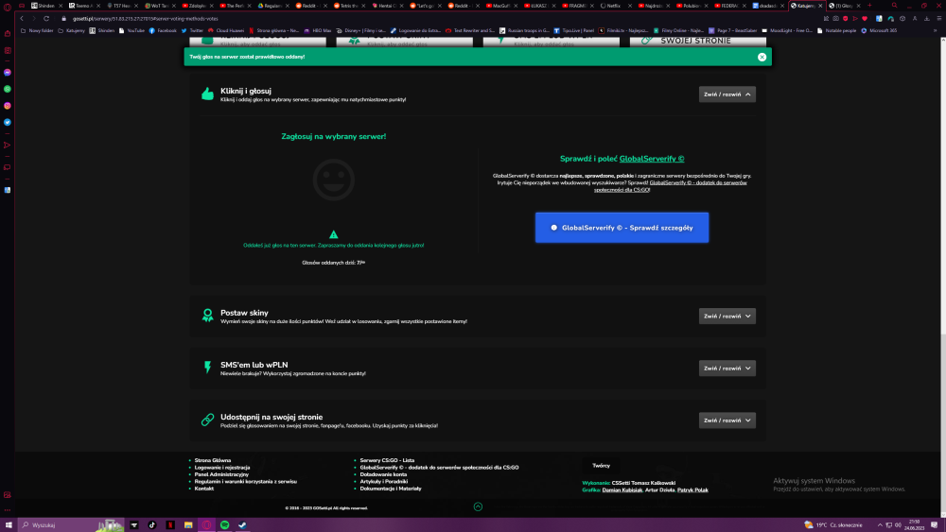Collapse the Kliknij i głosuj section
This screenshot has height=532, width=946.
[x=727, y=94]
